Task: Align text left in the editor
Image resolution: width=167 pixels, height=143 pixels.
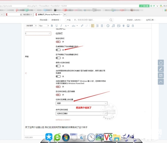Action: pos(93,26)
